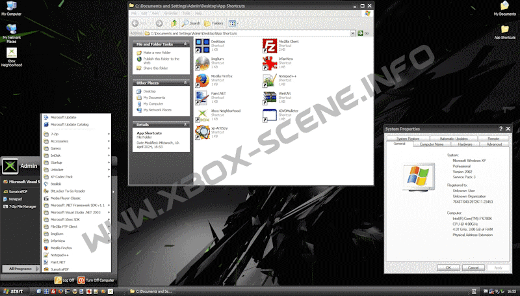Open My Computer desktop icon
520x296 pixels.
click(x=11, y=8)
